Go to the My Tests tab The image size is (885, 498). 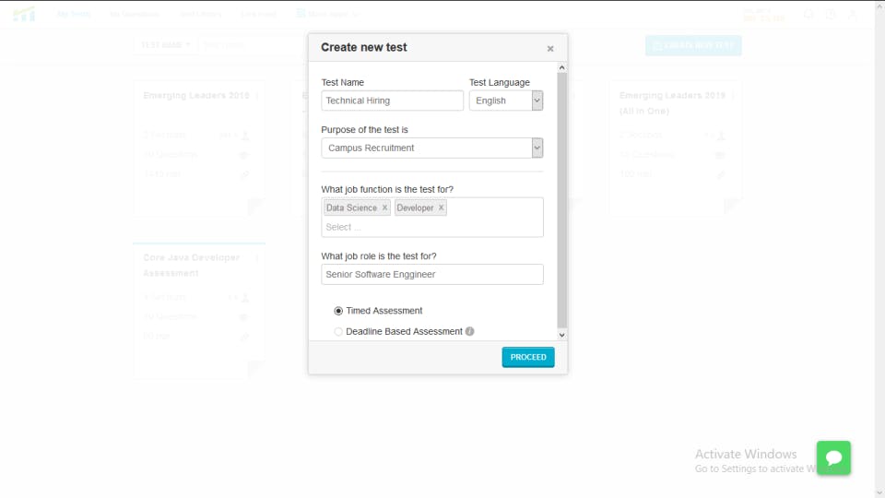click(74, 15)
